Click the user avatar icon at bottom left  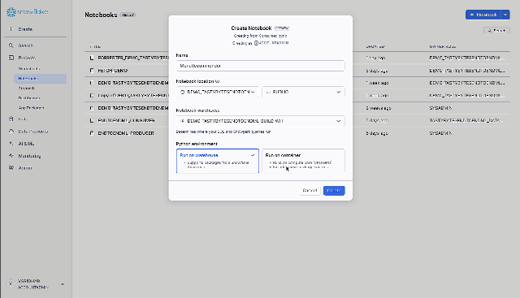click(x=11, y=283)
